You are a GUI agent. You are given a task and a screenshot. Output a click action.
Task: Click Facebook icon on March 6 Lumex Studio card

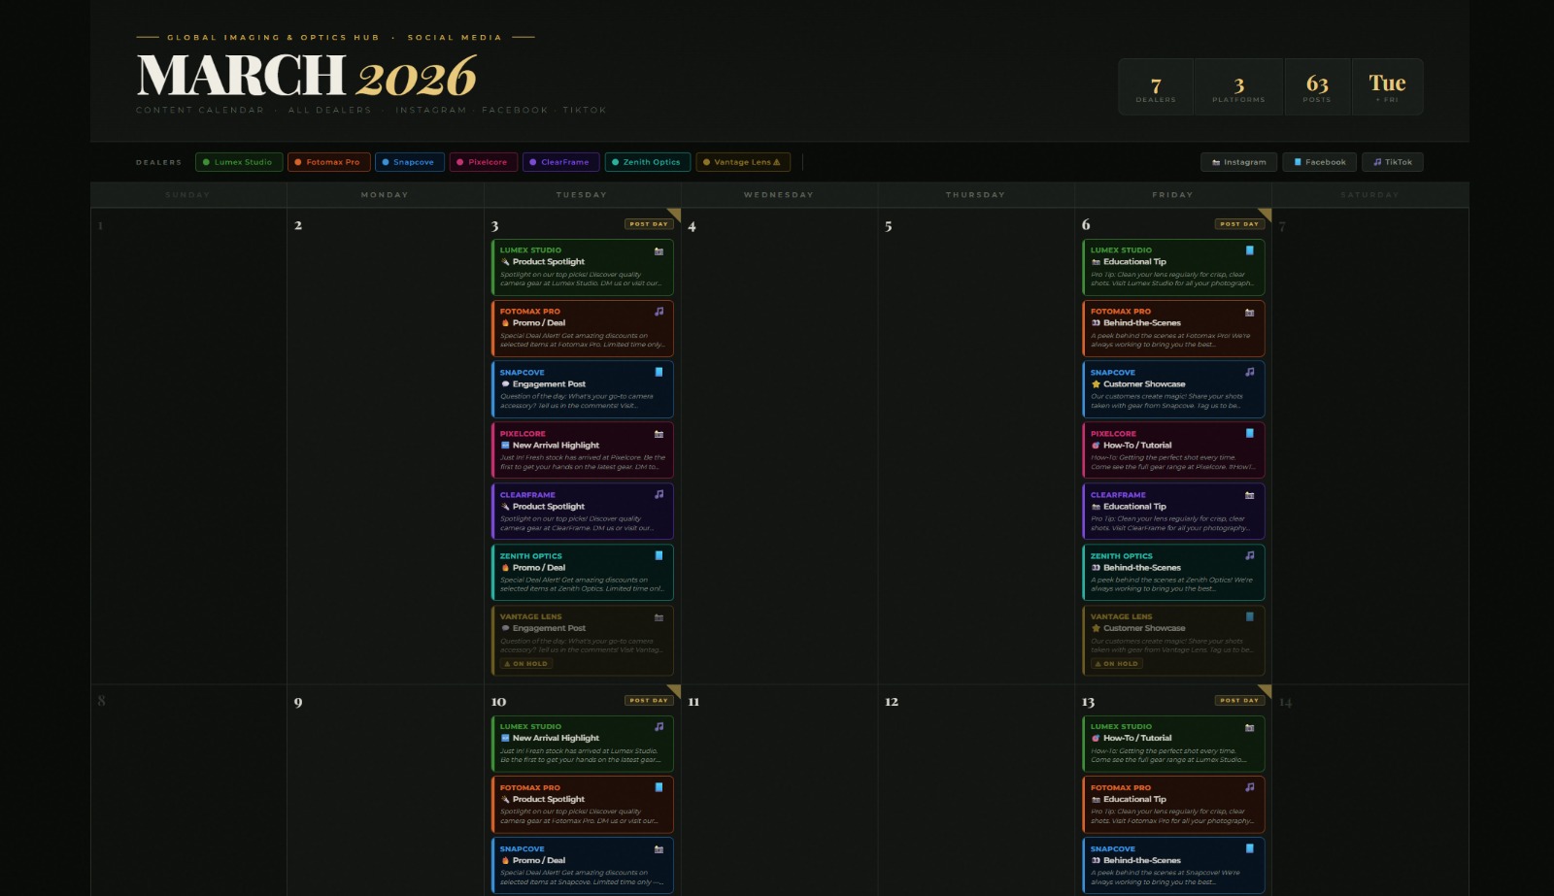point(1249,250)
